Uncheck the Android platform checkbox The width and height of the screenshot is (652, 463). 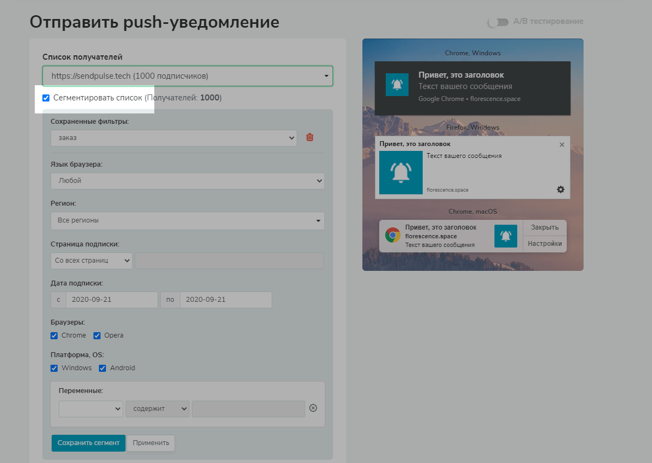point(102,368)
